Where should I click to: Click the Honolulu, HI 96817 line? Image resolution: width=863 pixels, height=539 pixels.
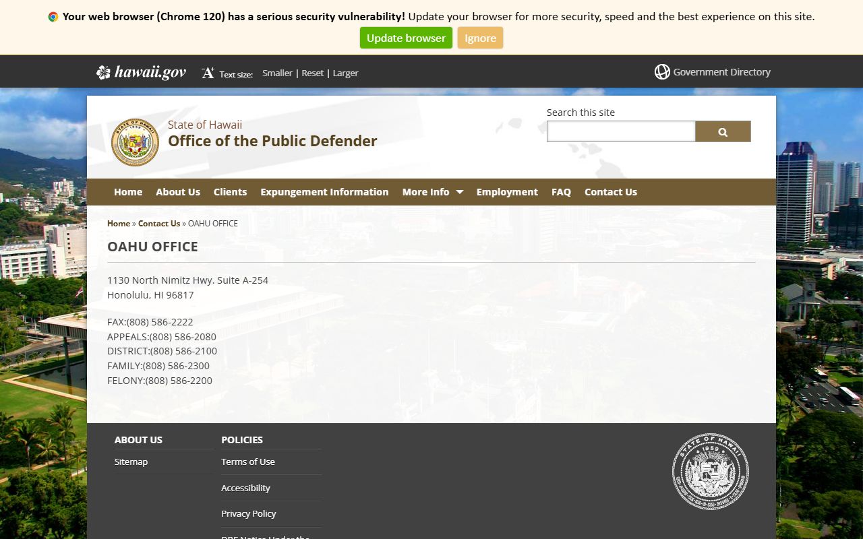[150, 295]
